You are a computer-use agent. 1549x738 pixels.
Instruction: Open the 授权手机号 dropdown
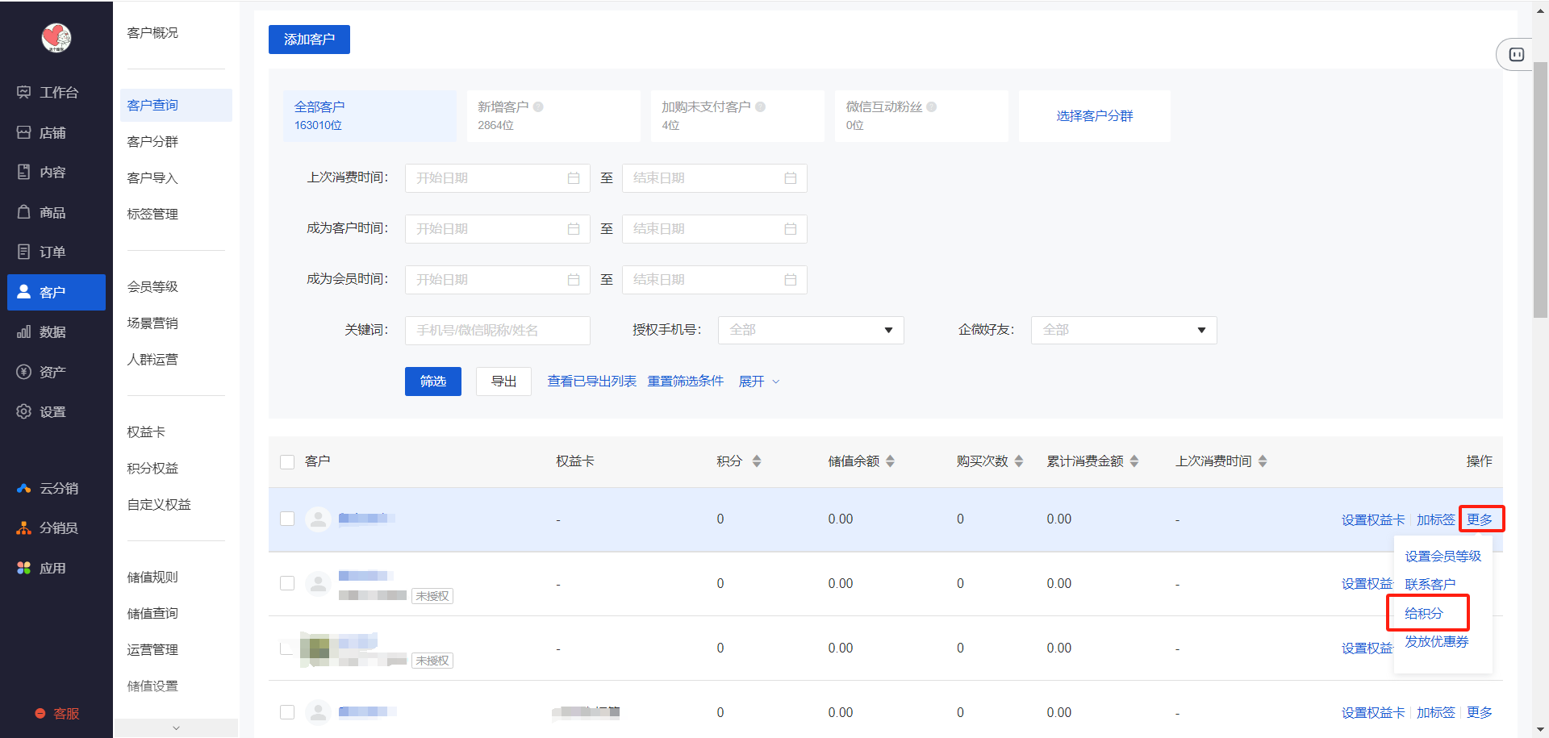pos(811,330)
